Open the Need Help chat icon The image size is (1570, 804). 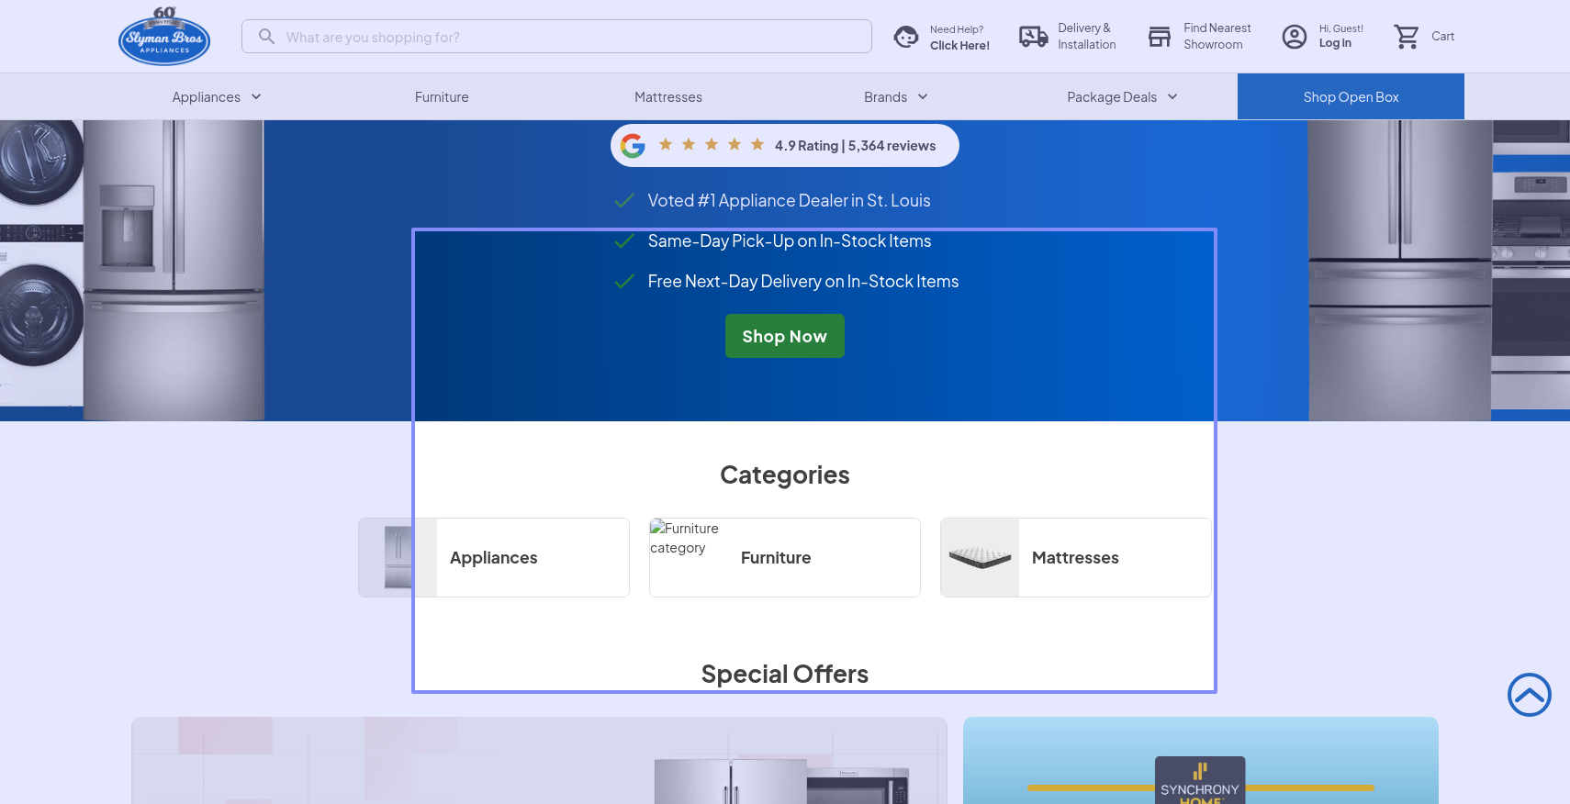(x=906, y=37)
